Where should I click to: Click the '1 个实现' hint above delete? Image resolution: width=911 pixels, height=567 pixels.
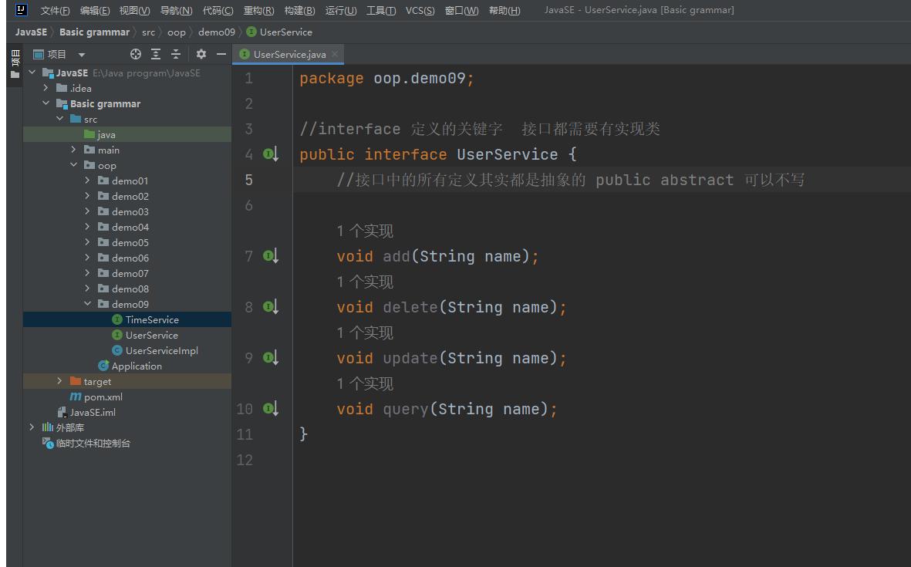(365, 282)
